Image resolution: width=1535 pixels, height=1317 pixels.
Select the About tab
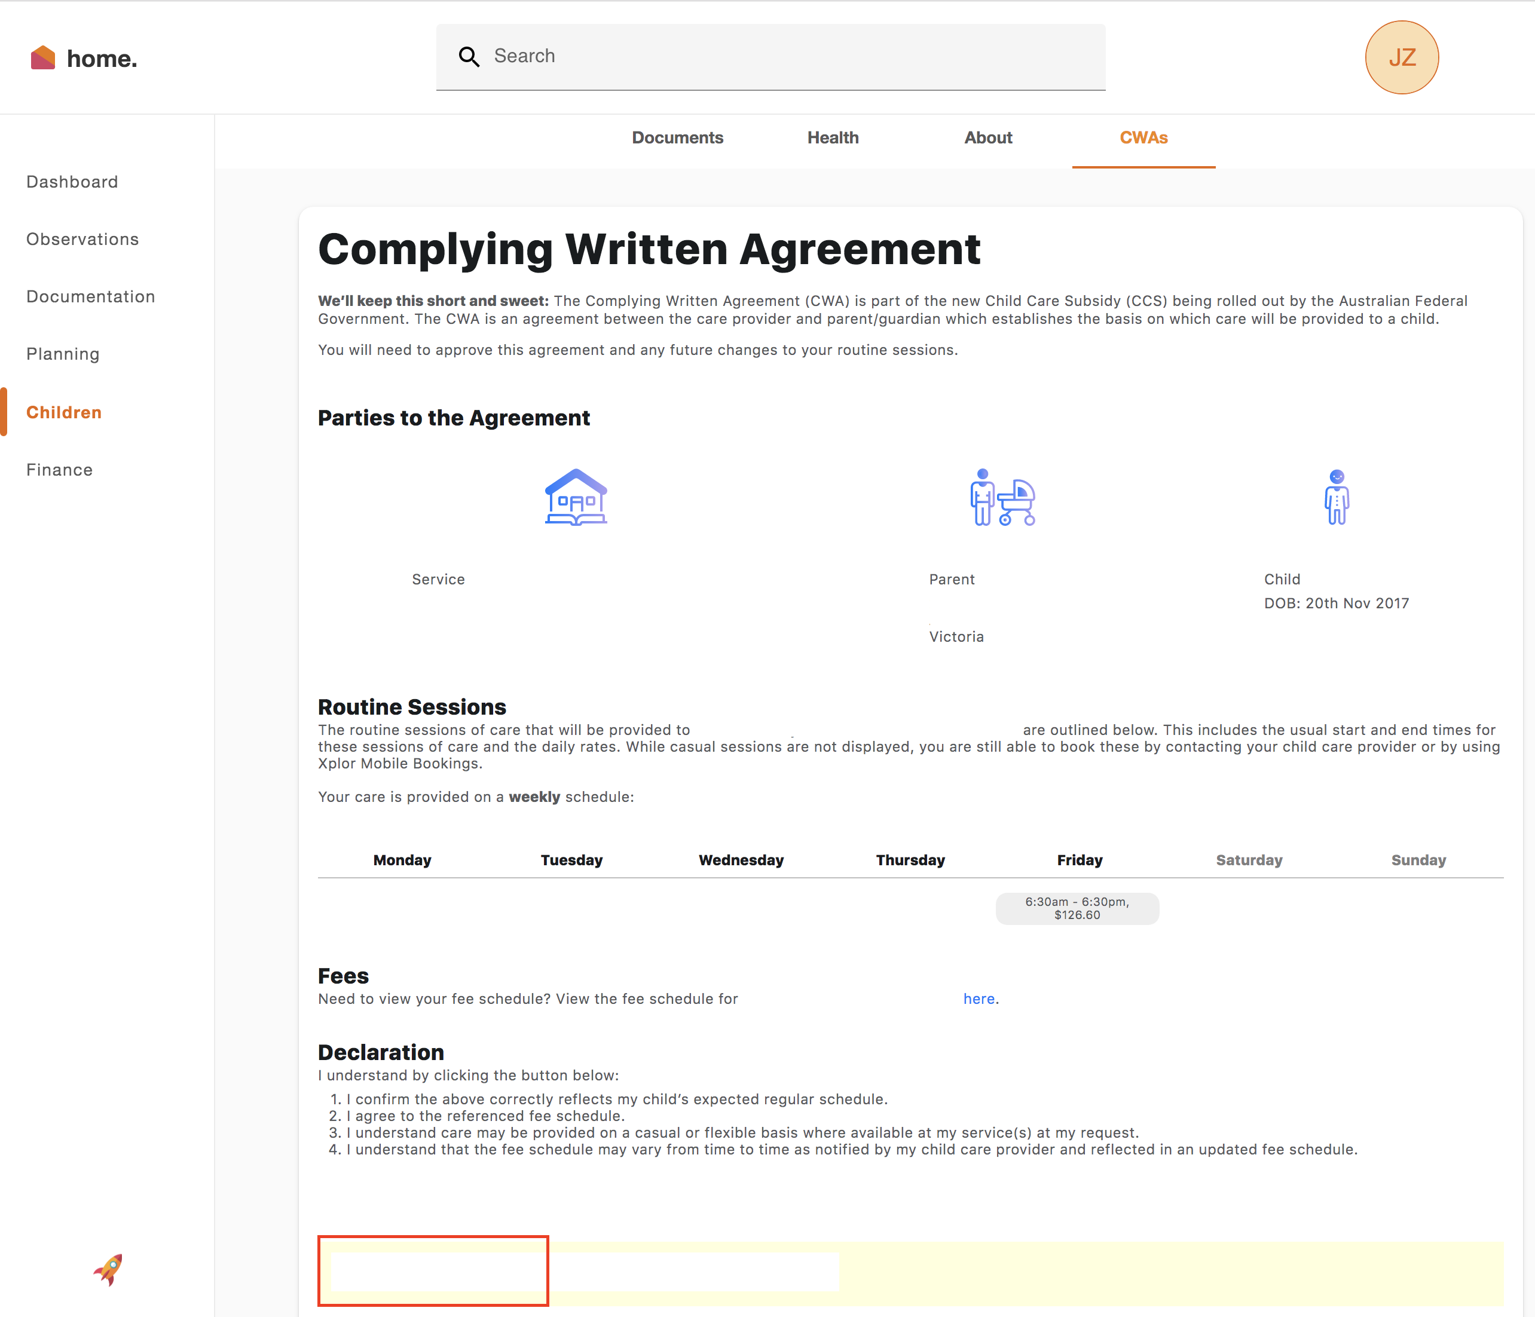coord(987,138)
